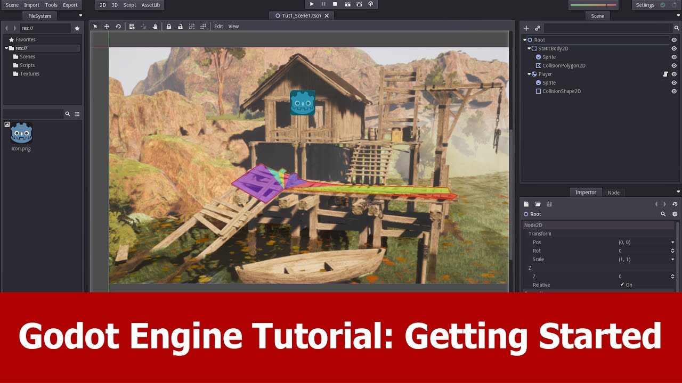Create a new resource in the Inspector
This screenshot has width=682, height=383.
[x=526, y=204]
